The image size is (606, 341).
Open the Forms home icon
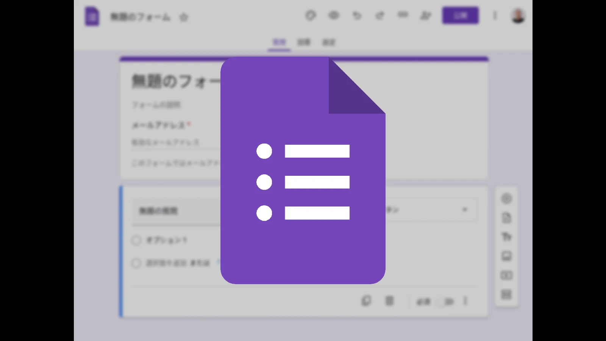point(92,17)
